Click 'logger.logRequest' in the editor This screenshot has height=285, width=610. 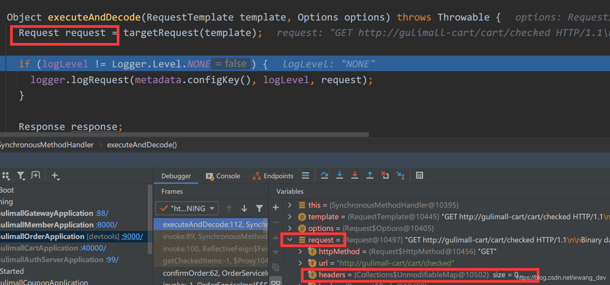point(80,80)
